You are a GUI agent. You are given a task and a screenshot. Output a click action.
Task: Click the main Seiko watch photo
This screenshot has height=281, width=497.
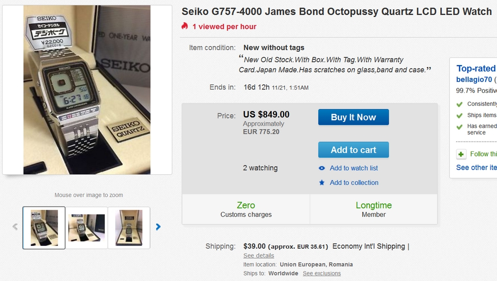coord(87,90)
